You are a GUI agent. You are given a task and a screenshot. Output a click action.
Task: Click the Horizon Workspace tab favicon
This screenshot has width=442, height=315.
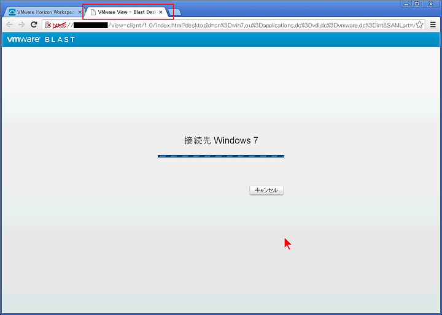pyautogui.click(x=12, y=12)
